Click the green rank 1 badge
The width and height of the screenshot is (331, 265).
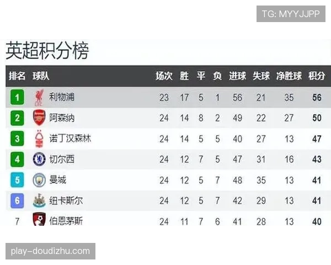[x=18, y=98]
